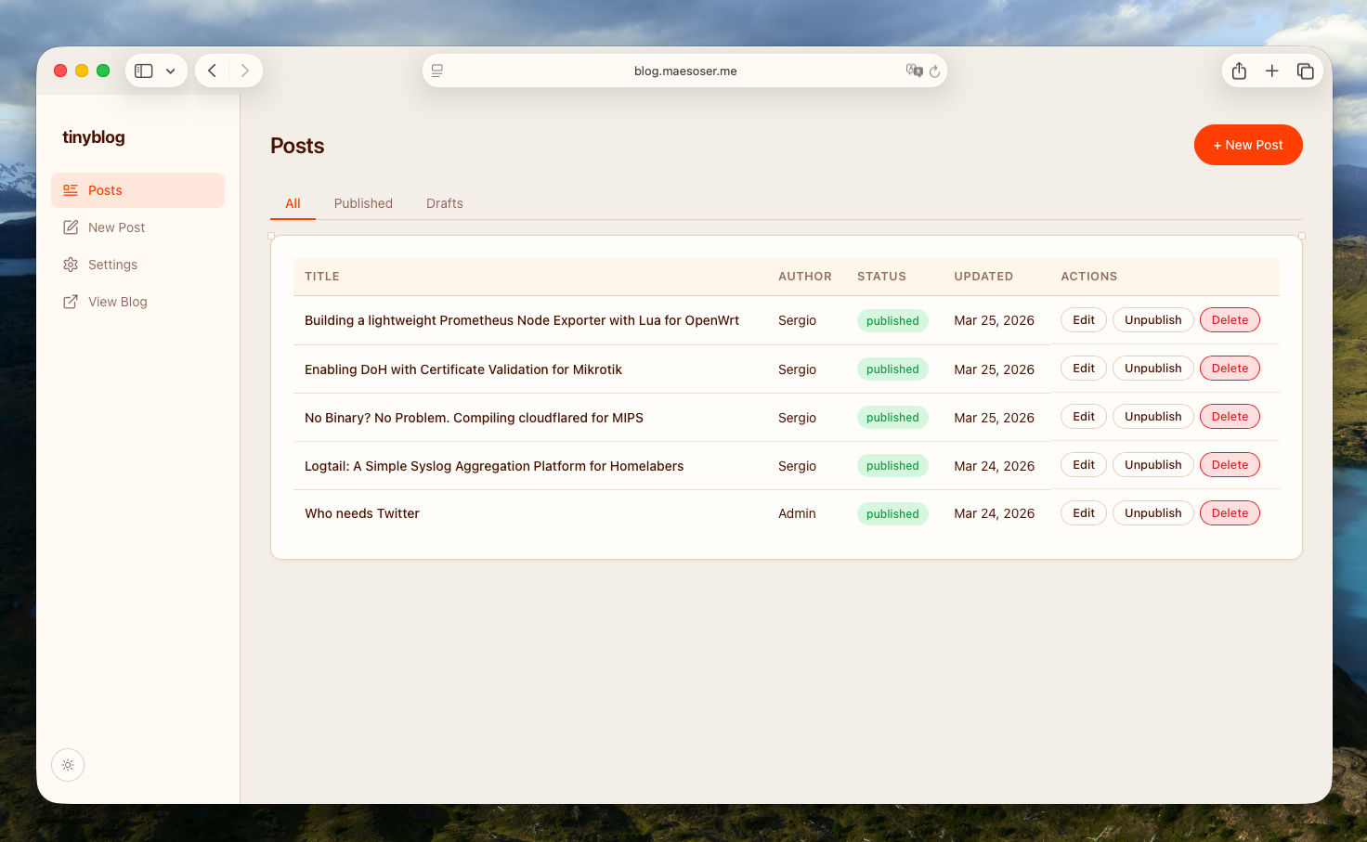
Task: Switch to the All tab
Action: [293, 203]
